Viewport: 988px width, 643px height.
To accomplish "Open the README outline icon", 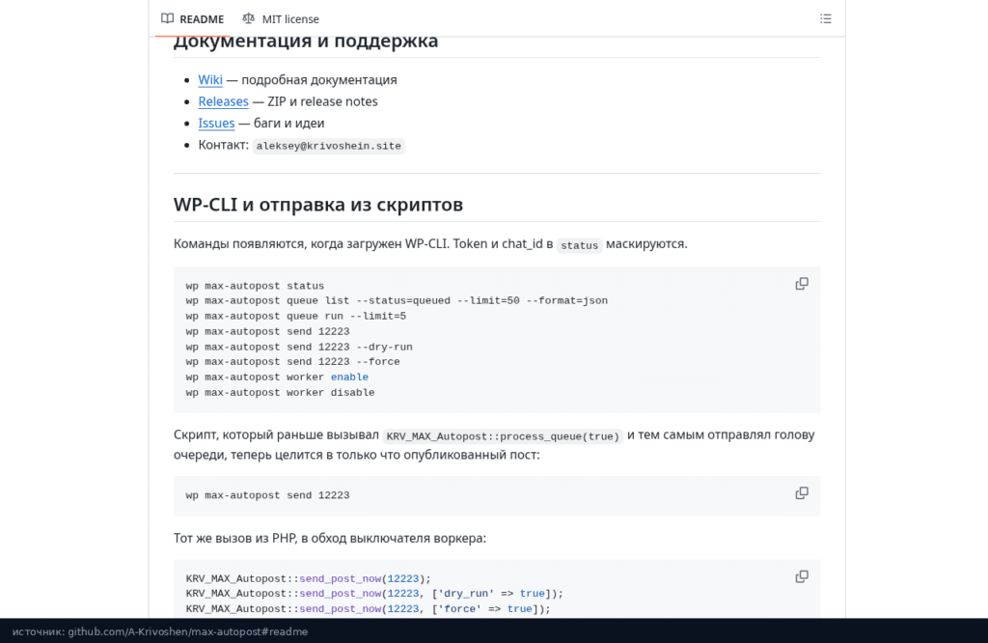I will click(x=826, y=19).
